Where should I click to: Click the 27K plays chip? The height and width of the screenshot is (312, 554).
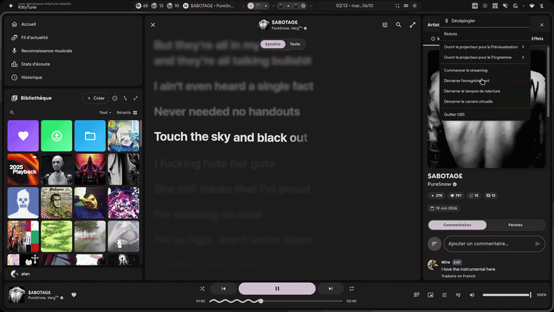tap(437, 196)
